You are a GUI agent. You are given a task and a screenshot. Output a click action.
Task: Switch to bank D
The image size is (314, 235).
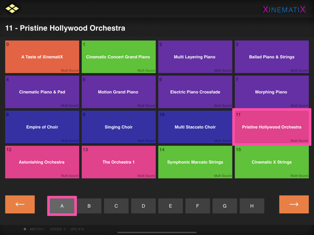click(144, 206)
